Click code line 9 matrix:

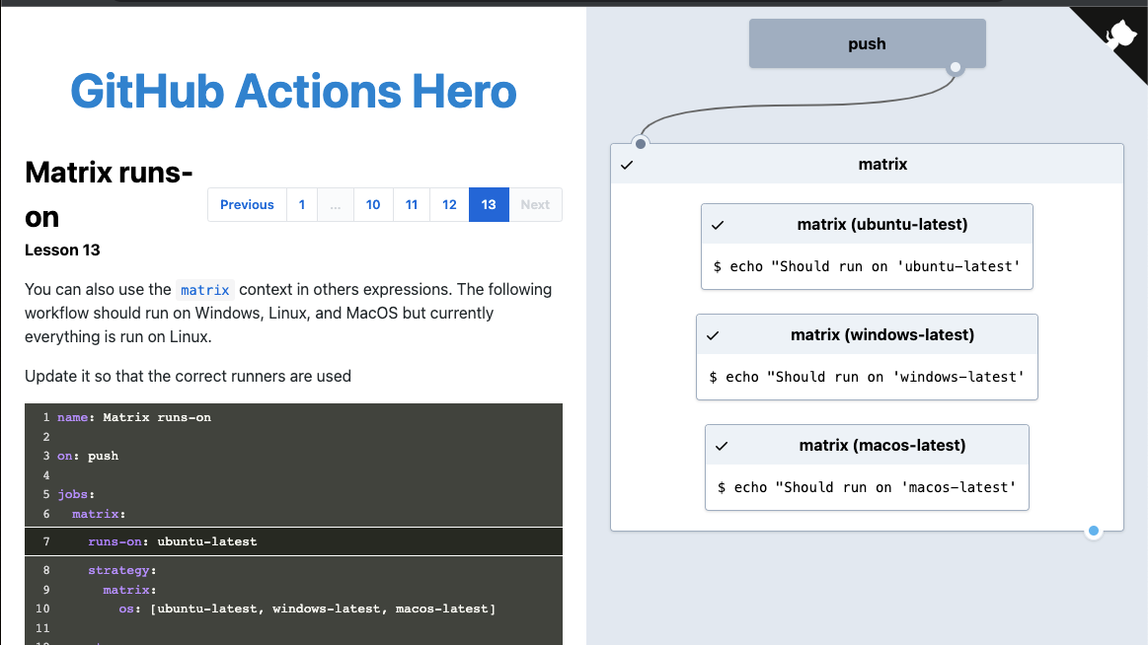click(129, 590)
